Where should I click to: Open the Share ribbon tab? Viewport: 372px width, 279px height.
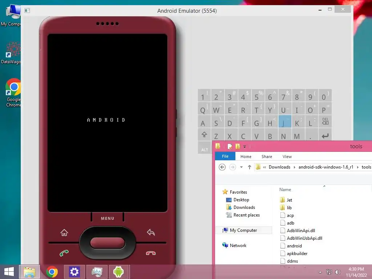click(x=267, y=157)
